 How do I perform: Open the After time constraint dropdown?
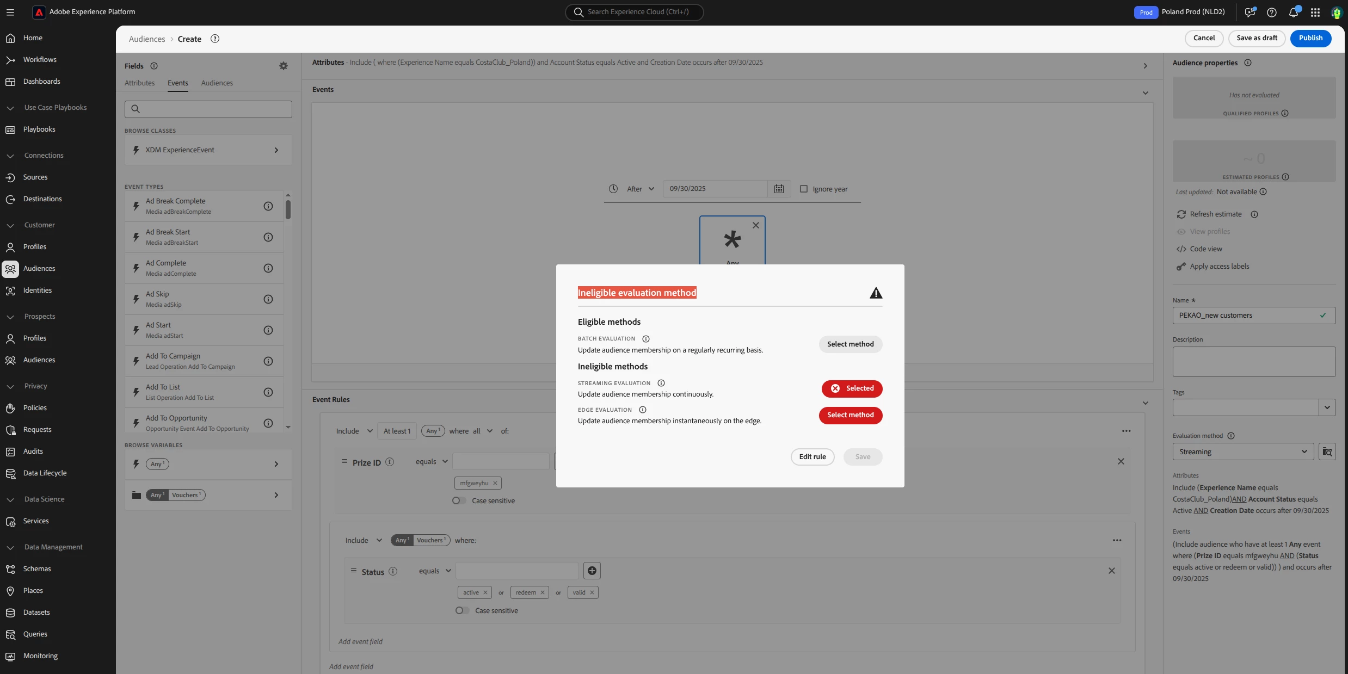point(639,189)
